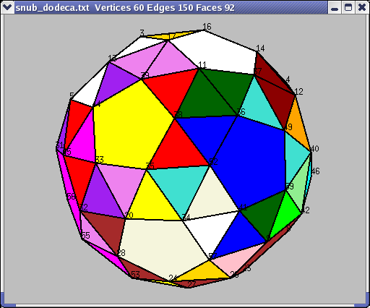Open the window menu arrow in title bar
The width and height of the screenshot is (370, 308).
[x=7, y=7]
